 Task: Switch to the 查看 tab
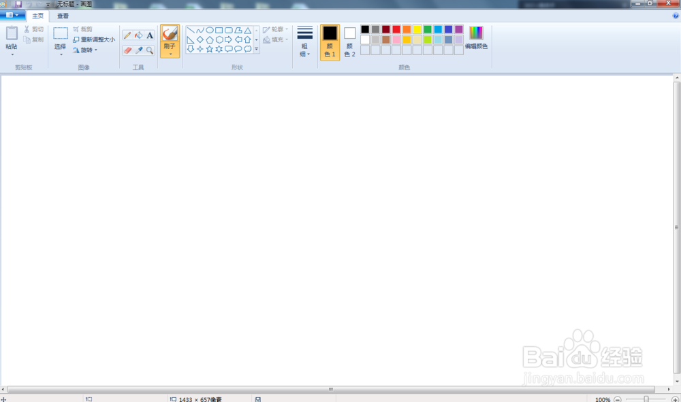pos(63,16)
